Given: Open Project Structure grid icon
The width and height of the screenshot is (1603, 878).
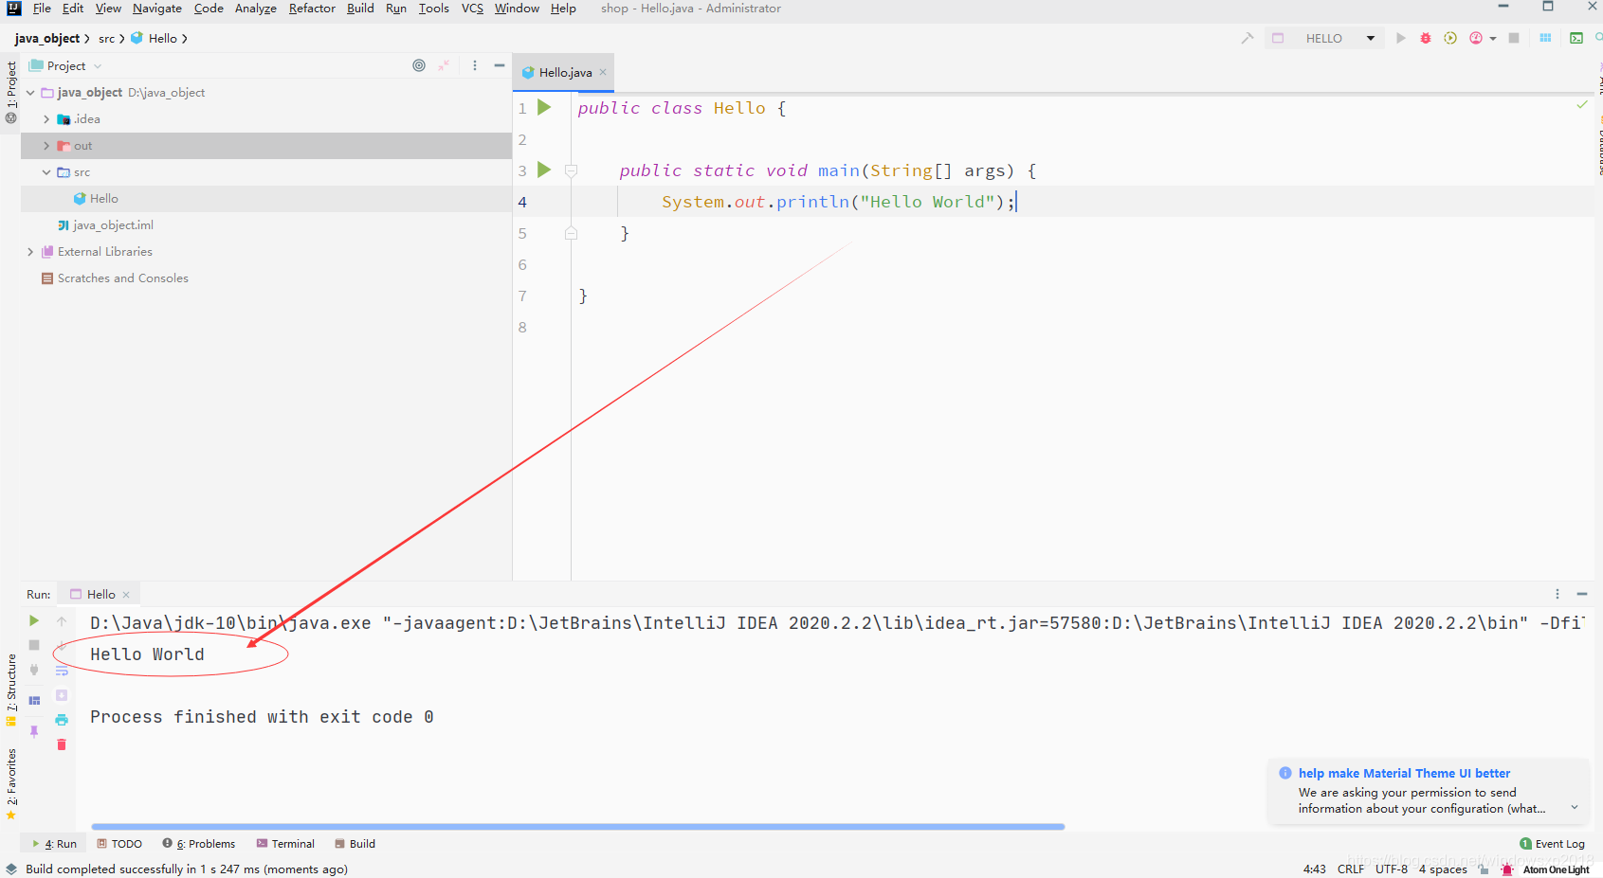Looking at the screenshot, I should 1545,38.
